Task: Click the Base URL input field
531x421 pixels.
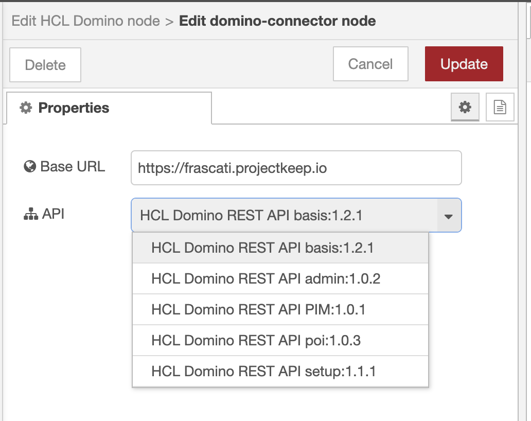Action: (296, 168)
